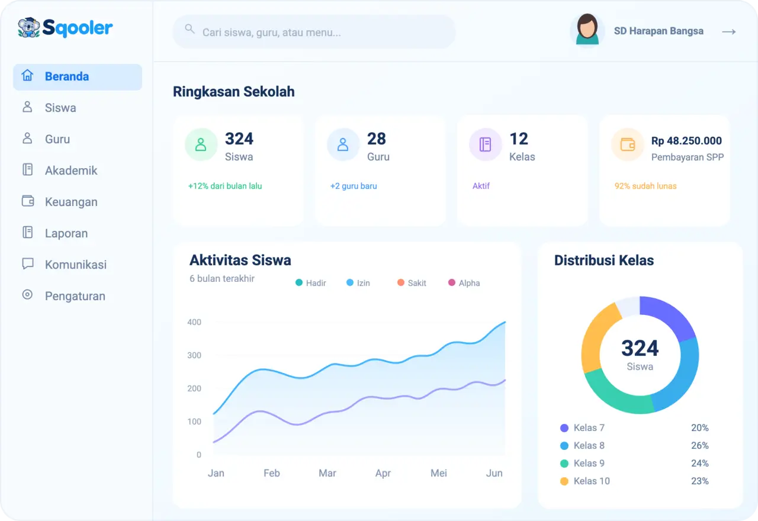758x521 pixels.
Task: Click the green student icon on 324 Siswa card
Action: (x=201, y=144)
